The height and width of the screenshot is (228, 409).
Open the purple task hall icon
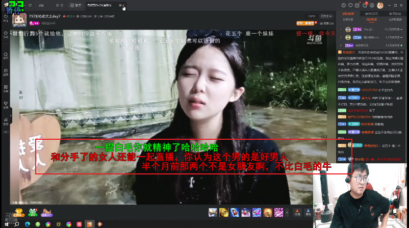coord(47,213)
